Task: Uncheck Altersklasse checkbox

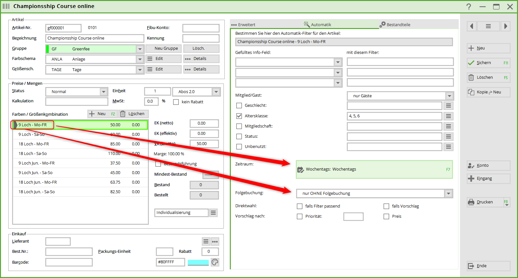Action: coord(239,116)
